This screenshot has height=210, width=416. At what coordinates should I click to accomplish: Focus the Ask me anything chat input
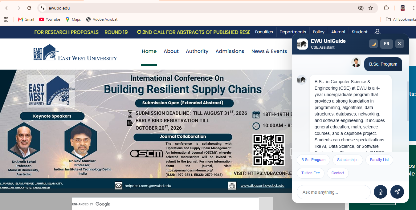[334, 192]
